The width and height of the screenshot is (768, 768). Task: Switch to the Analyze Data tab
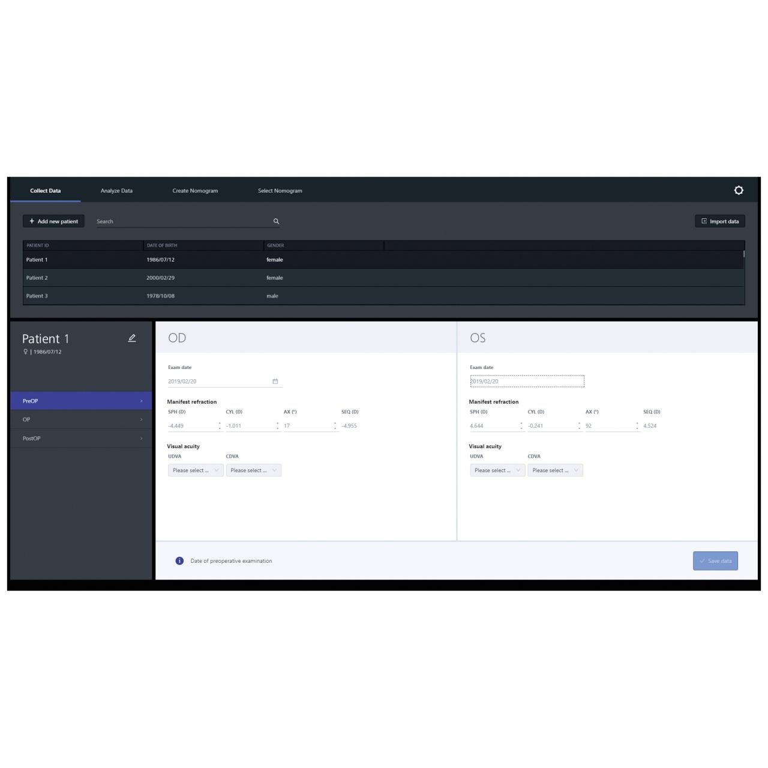116,191
